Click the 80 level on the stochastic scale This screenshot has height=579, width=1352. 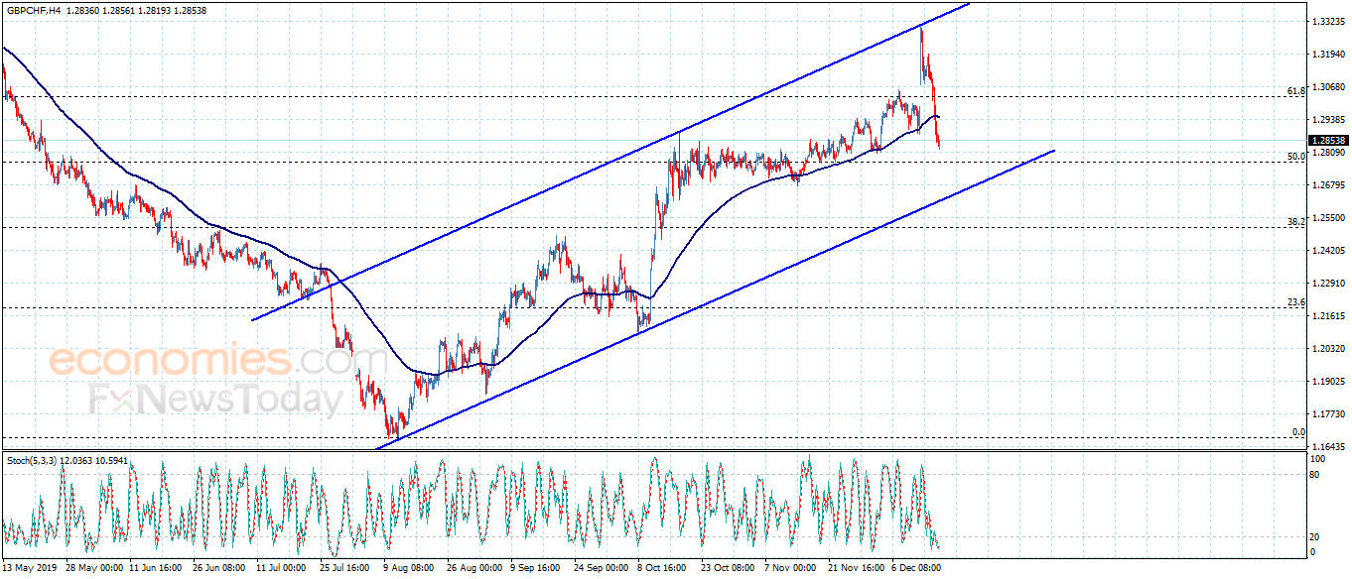click(x=1316, y=475)
